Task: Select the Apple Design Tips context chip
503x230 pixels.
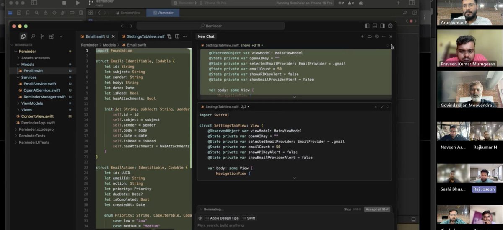Action: (x=222, y=218)
